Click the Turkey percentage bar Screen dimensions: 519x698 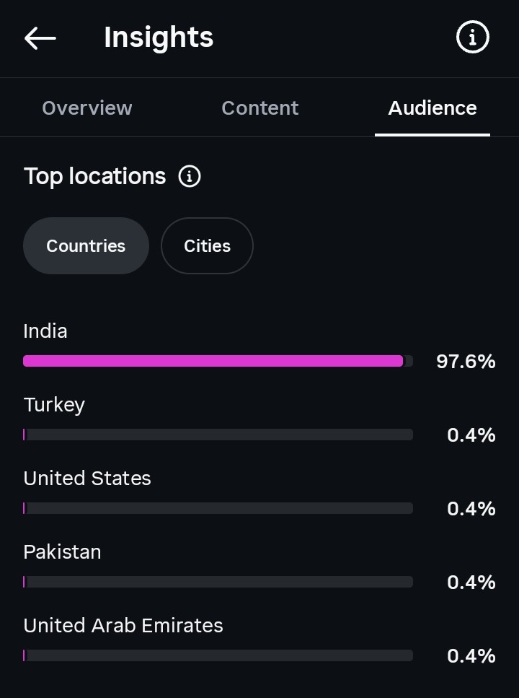tap(218, 435)
